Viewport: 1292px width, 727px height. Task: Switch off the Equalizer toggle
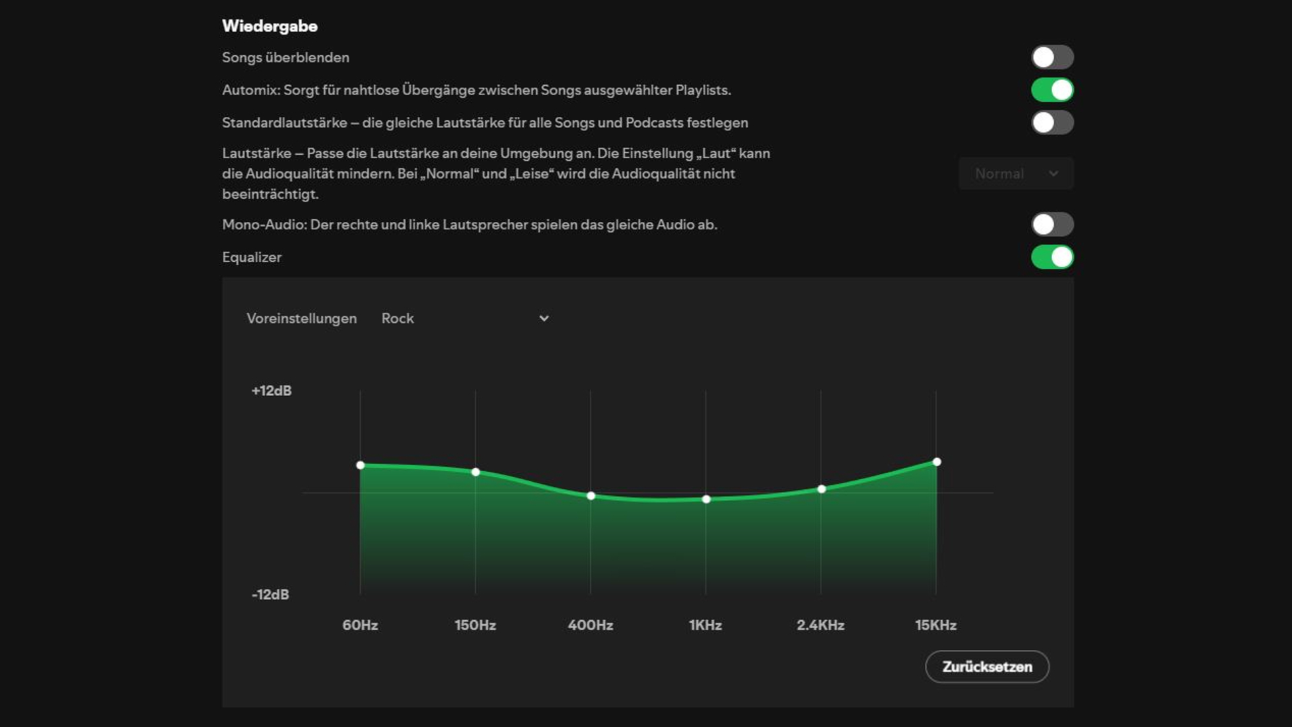(1052, 257)
